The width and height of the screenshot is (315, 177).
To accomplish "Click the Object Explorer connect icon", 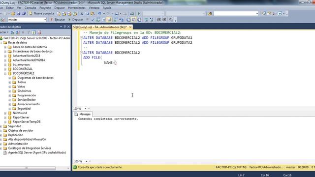I will tap(12, 32).
